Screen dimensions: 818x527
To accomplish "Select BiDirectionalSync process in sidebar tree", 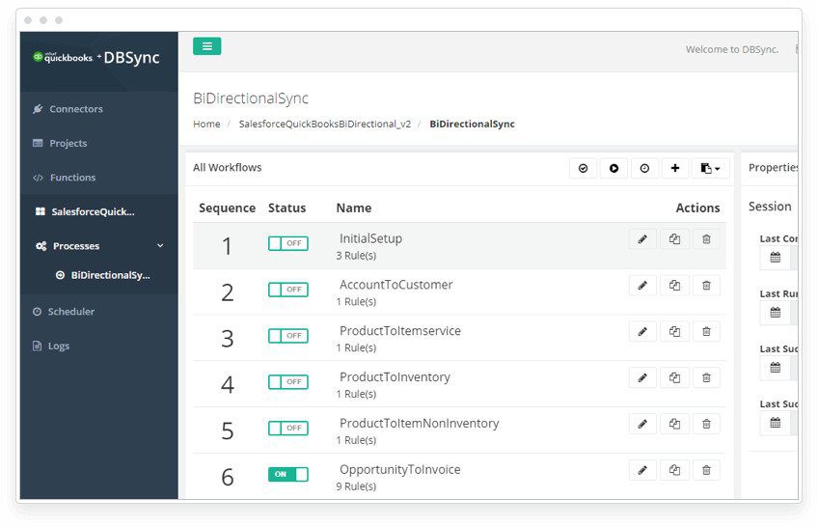I will coord(109,275).
